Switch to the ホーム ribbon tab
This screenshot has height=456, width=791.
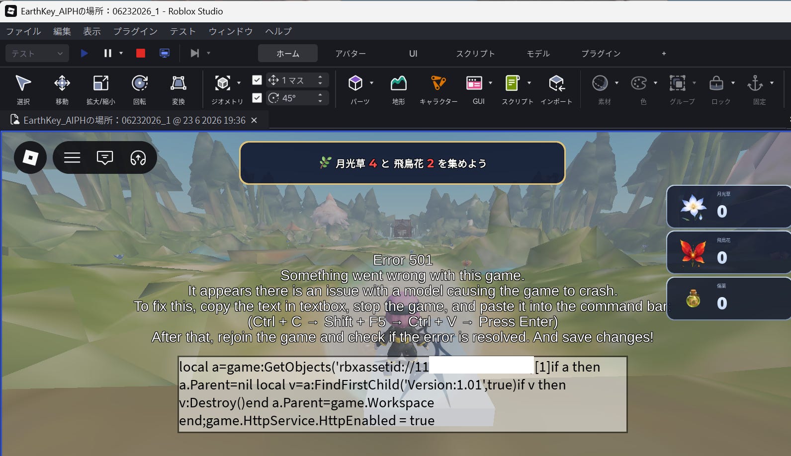[288, 53]
